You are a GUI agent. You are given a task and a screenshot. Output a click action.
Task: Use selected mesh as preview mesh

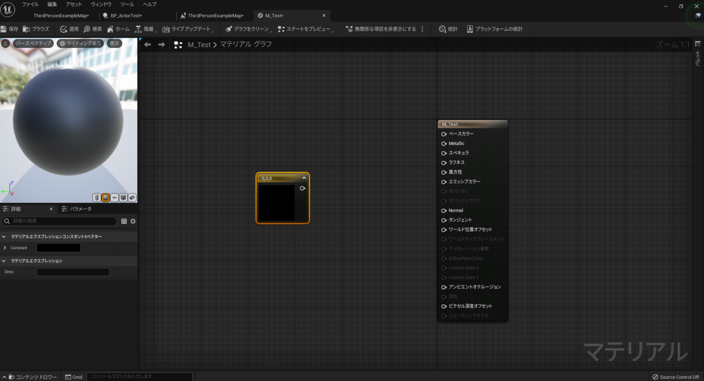tap(132, 198)
